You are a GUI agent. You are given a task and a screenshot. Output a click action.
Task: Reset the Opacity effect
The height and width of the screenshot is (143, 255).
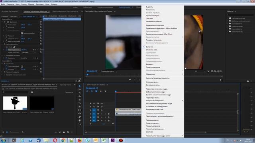(x=41, y=44)
